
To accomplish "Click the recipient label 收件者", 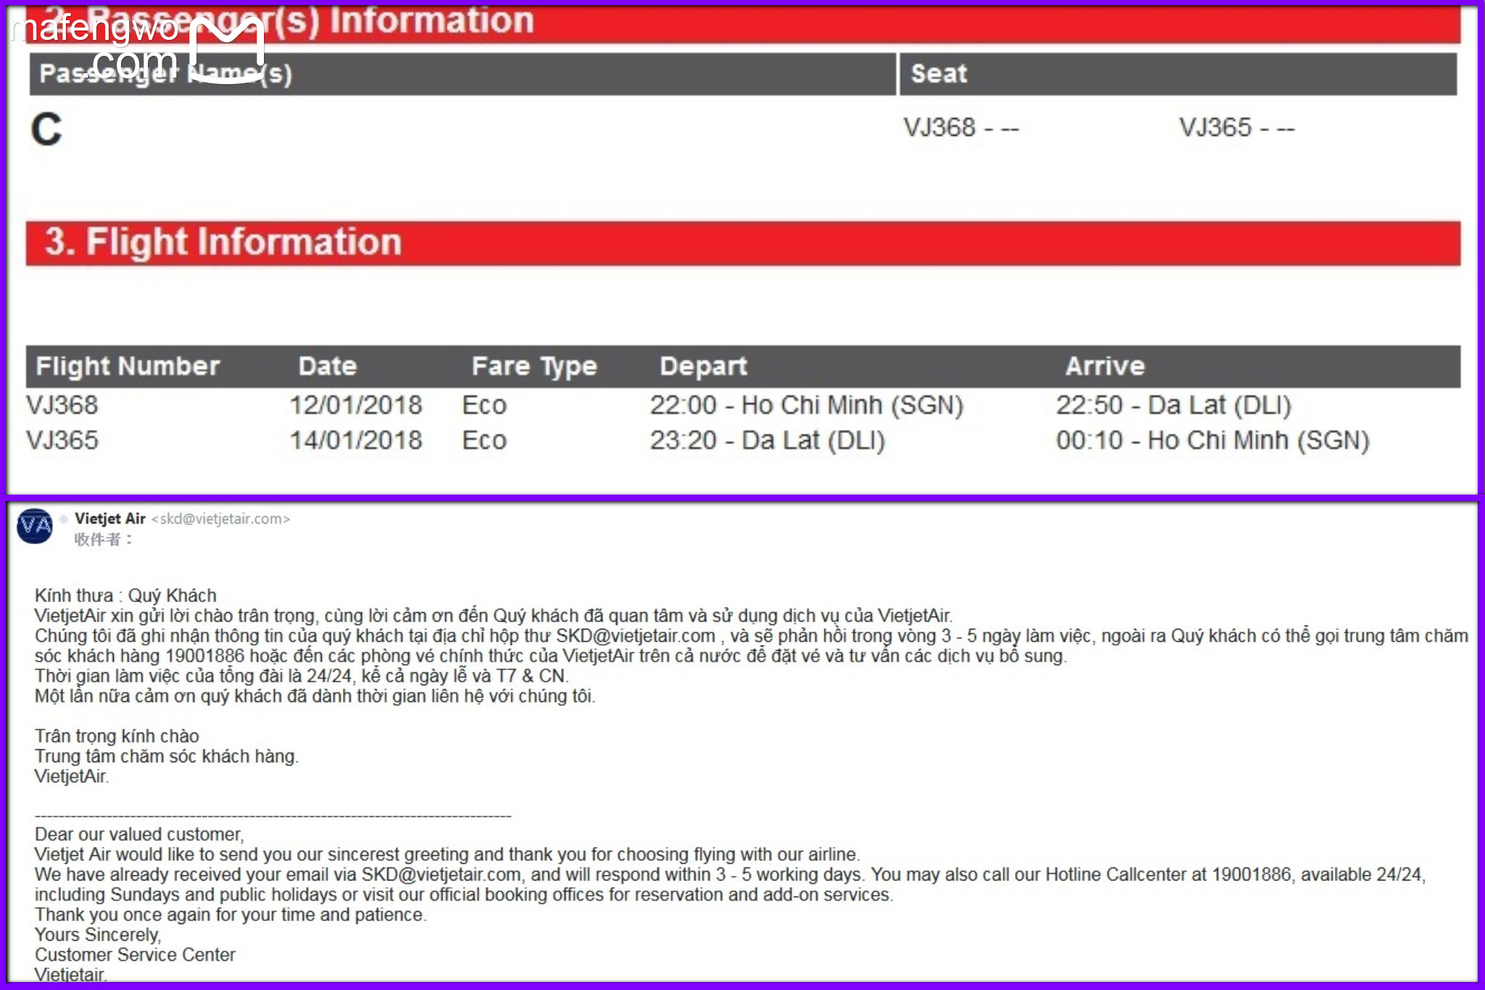I will 104,540.
